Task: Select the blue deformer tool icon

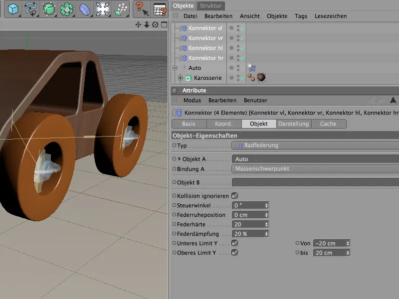Action: click(x=84, y=8)
